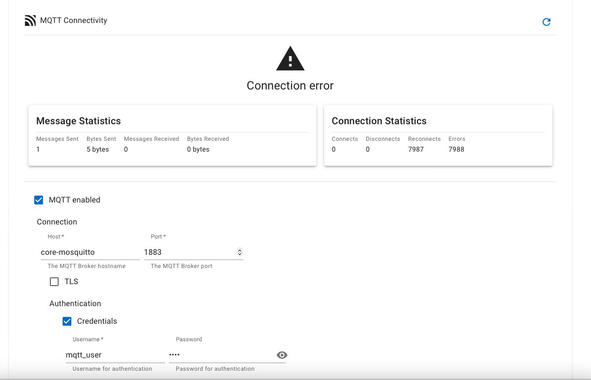Image resolution: width=591 pixels, height=380 pixels.
Task: Click the MQTT Connectivity title text
Action: pos(73,21)
